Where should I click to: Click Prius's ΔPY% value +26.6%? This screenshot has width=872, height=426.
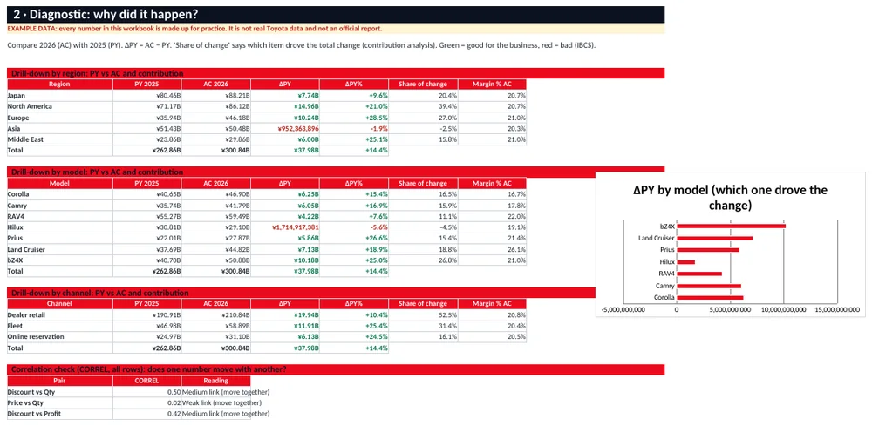[354, 239]
